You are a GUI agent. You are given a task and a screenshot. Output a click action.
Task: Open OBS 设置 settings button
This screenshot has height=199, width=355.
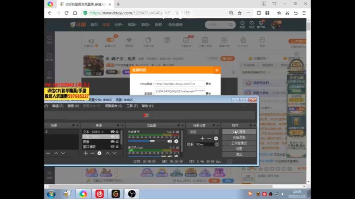(x=239, y=149)
